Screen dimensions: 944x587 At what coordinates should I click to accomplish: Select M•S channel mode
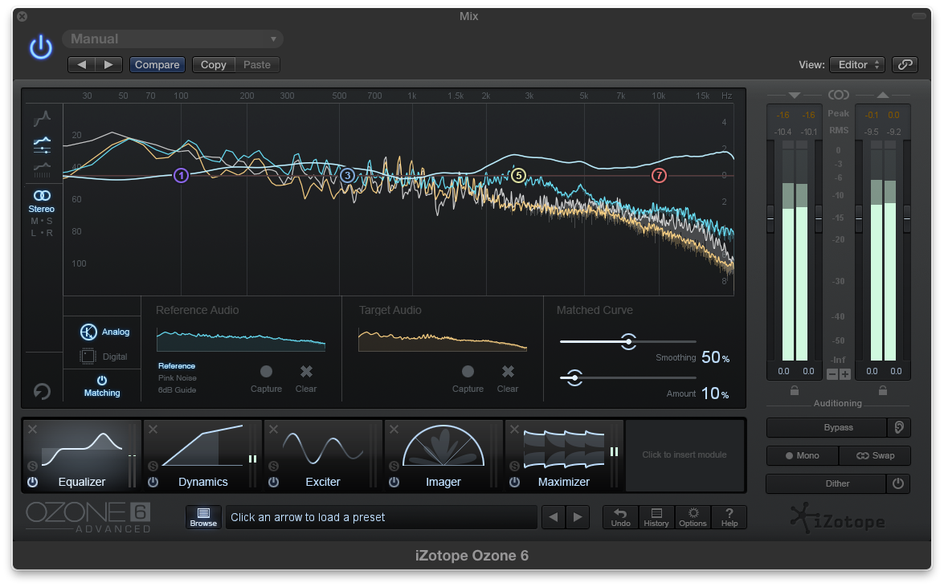[42, 221]
